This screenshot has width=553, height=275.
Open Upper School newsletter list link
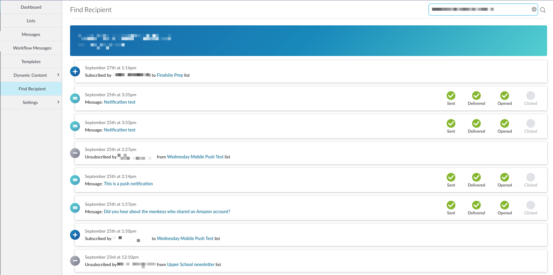point(191,264)
